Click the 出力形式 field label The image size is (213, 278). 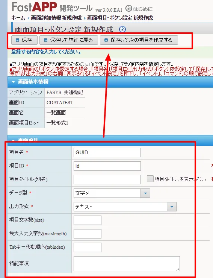[x=19, y=207]
